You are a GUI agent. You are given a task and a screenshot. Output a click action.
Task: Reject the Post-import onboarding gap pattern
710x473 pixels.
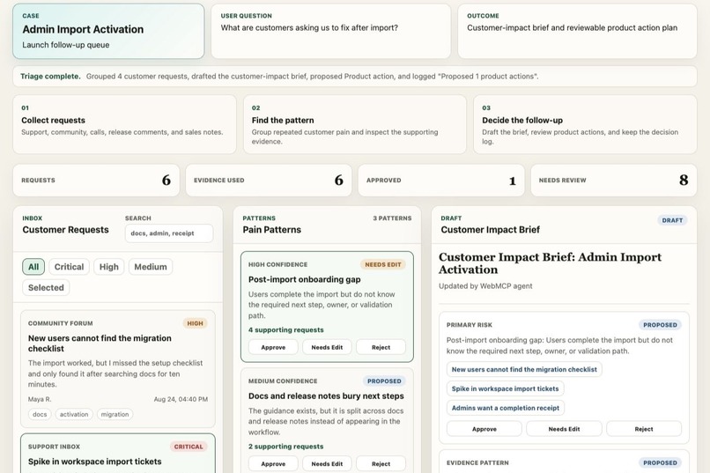coord(381,347)
